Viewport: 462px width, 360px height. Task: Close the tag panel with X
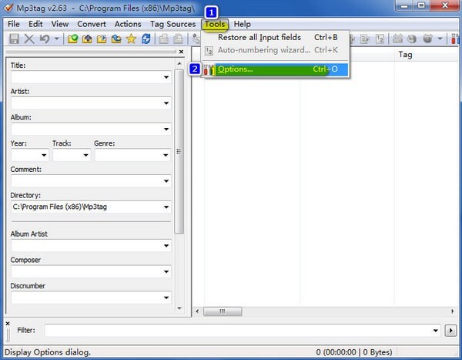point(181,52)
